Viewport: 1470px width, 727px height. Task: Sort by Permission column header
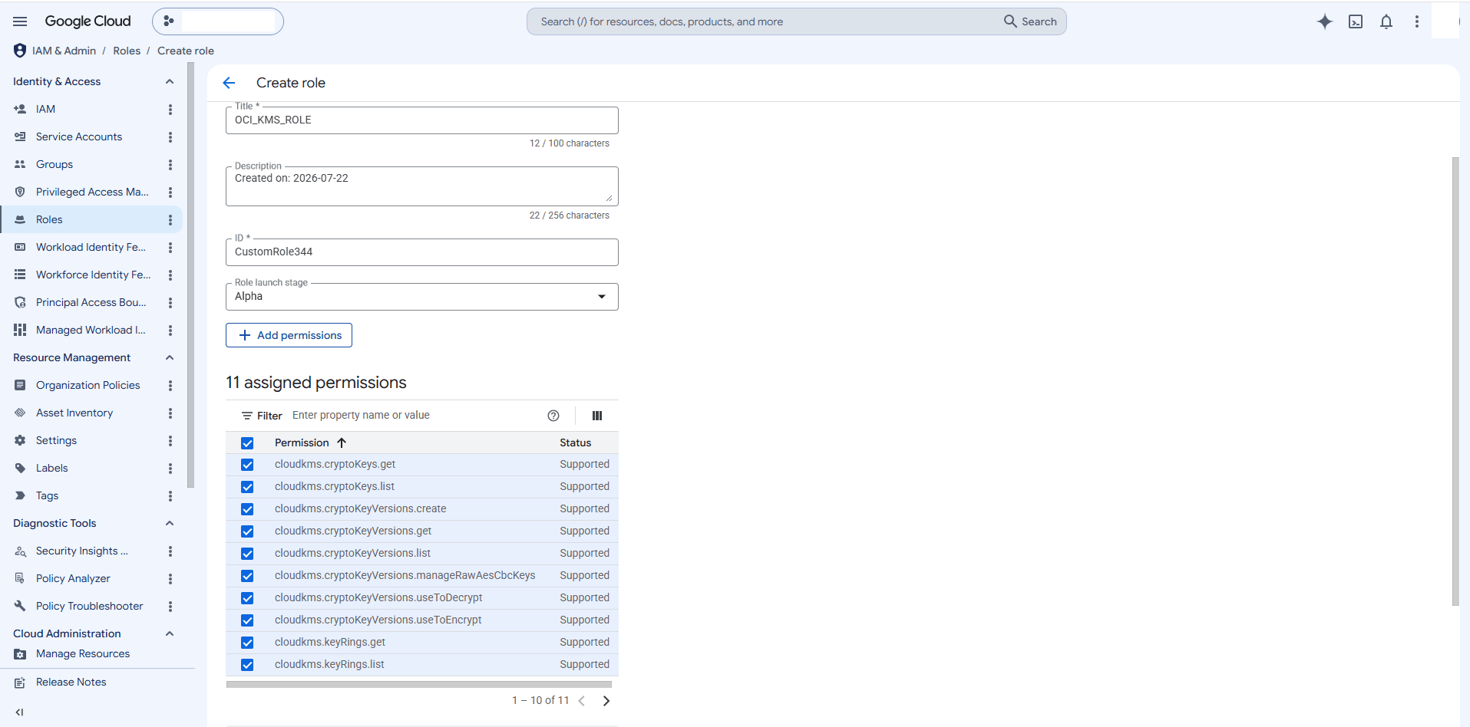(x=311, y=442)
